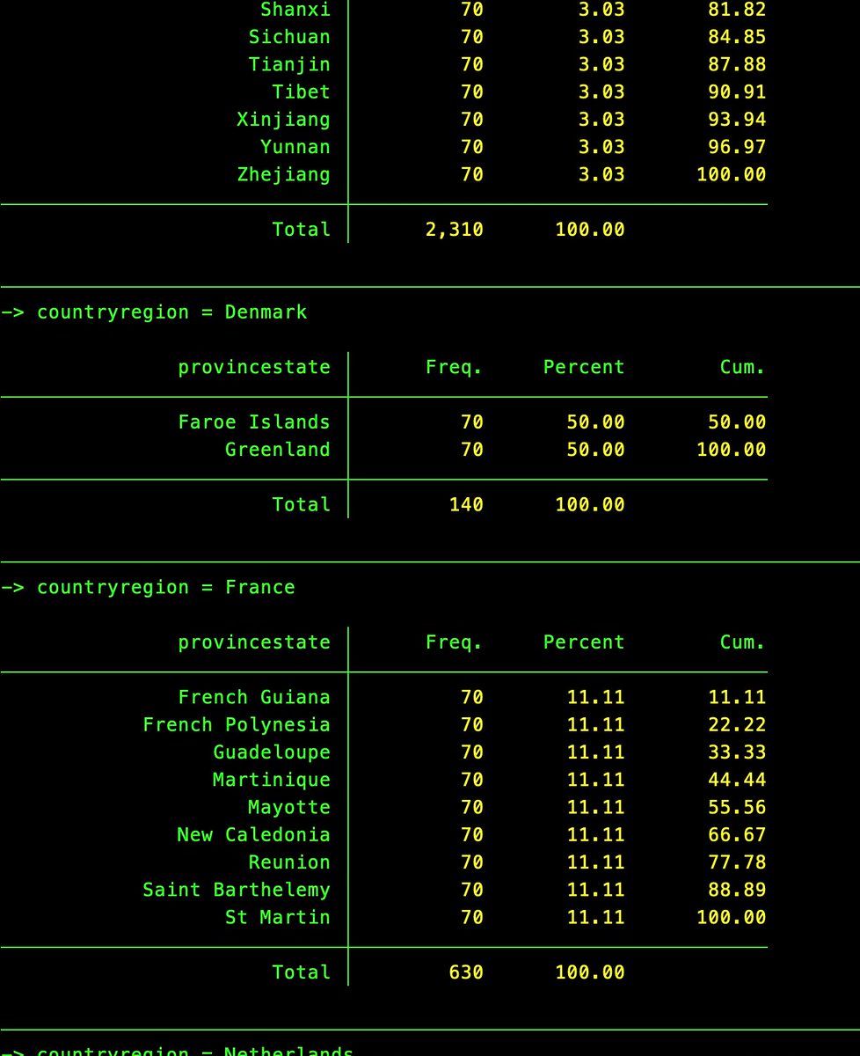
Task: Select the 2,310 total frequency value
Action: click(454, 230)
